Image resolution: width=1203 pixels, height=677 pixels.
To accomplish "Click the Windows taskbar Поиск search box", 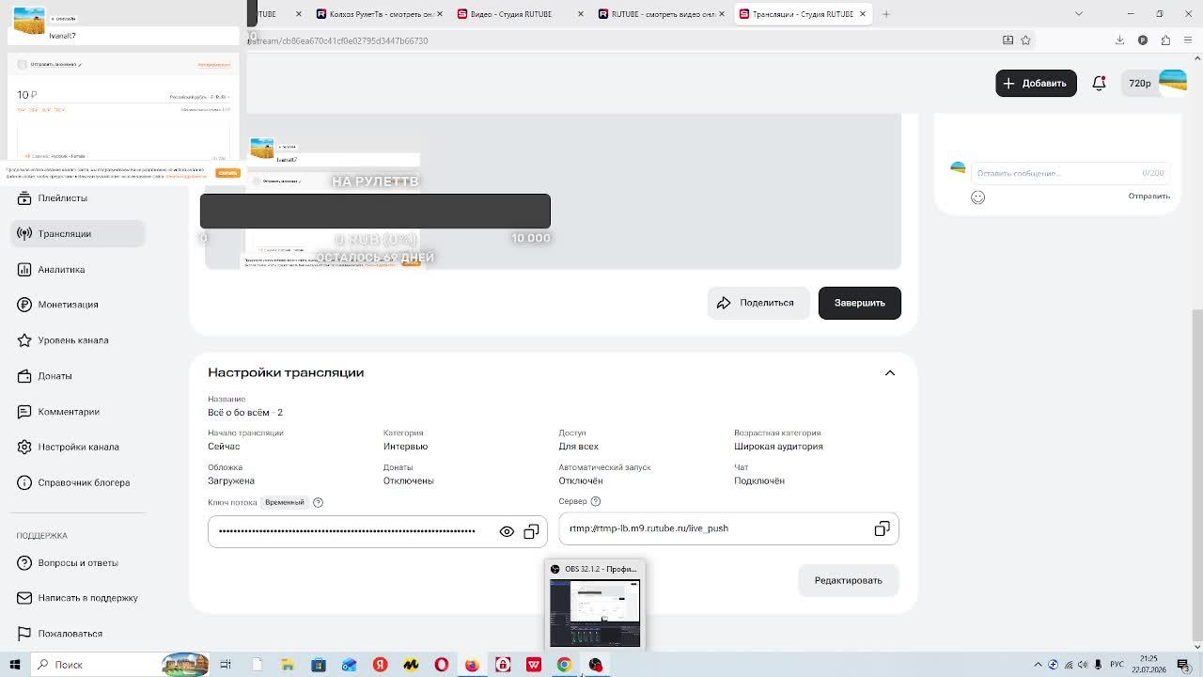I will click(x=120, y=665).
